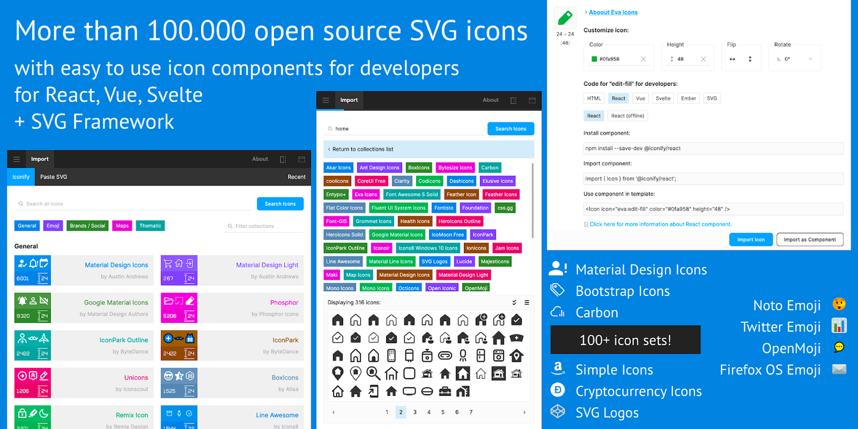Clear the height value 48 with its X icon
Image resolution: width=858 pixels, height=429 pixels.
[703, 59]
